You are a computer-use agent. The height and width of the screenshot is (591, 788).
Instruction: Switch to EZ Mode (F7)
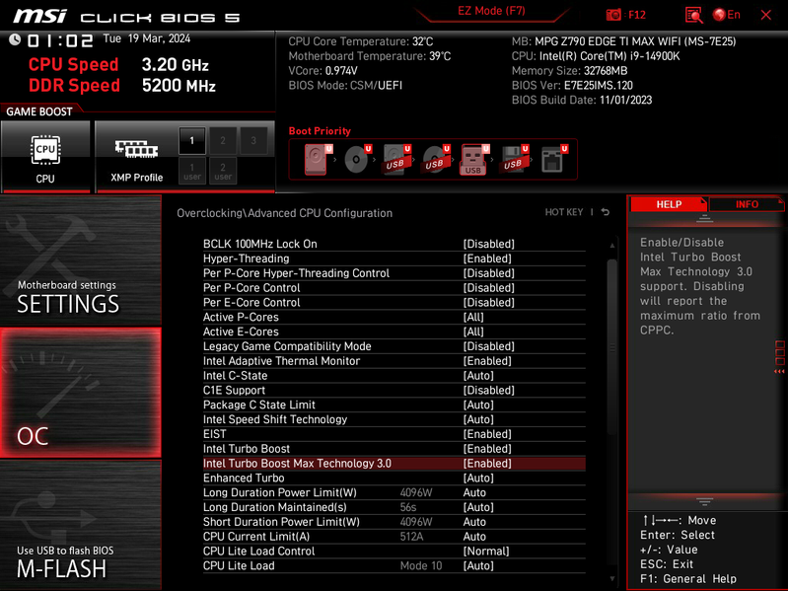tap(491, 11)
